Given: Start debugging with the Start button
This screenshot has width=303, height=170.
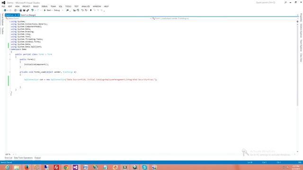Looking at the screenshot, I should 47,10.
